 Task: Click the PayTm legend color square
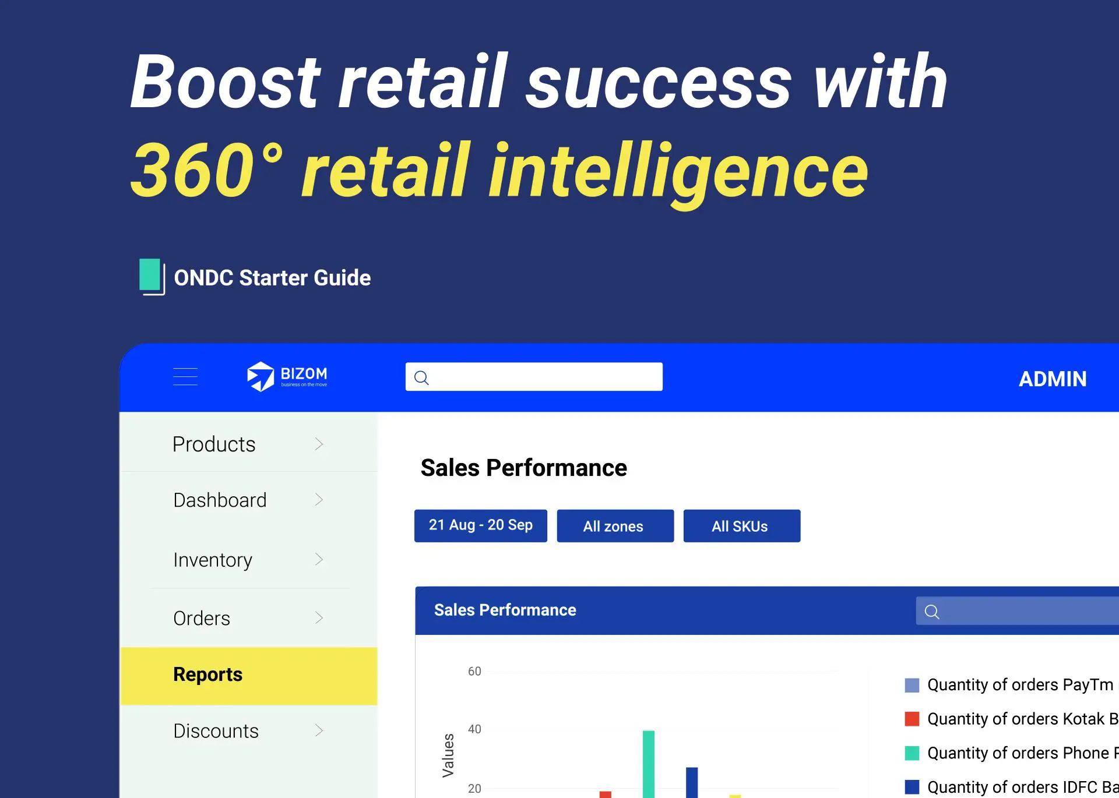tap(912, 685)
